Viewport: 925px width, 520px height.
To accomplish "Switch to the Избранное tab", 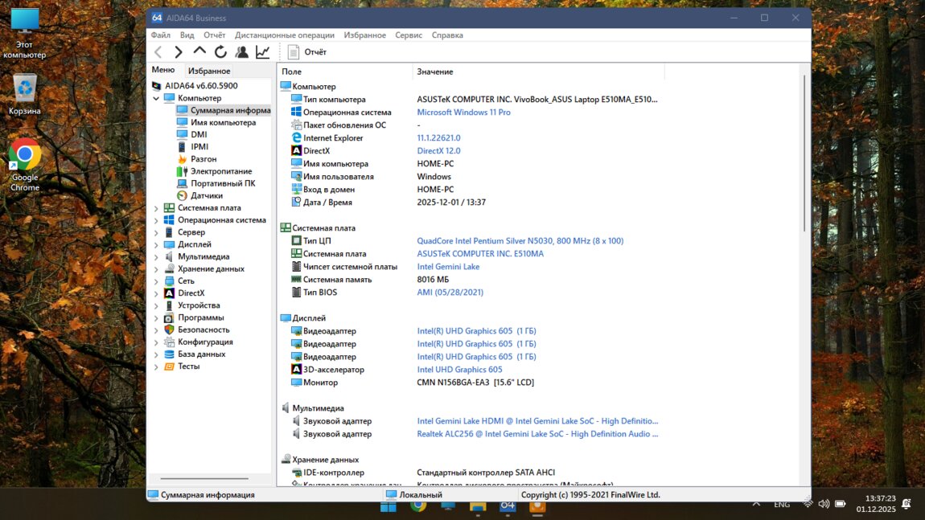I will tap(209, 71).
